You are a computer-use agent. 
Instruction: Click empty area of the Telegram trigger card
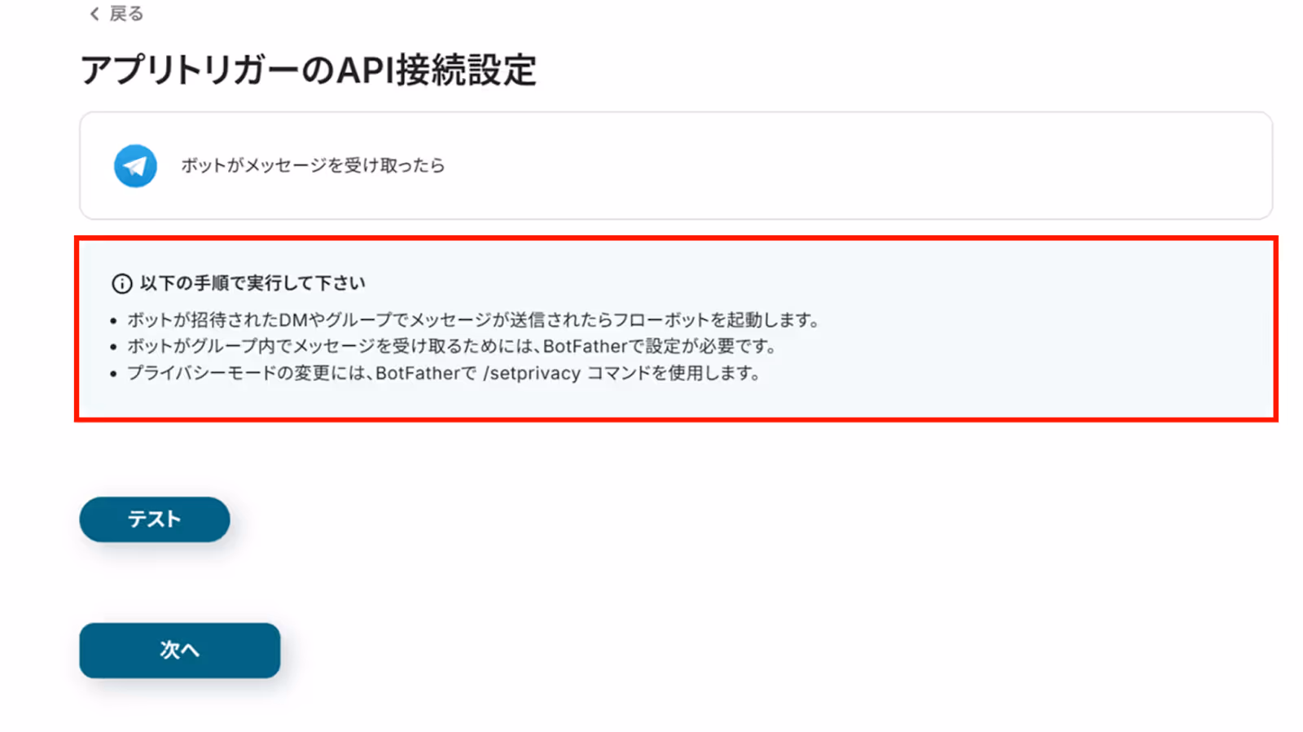point(855,166)
